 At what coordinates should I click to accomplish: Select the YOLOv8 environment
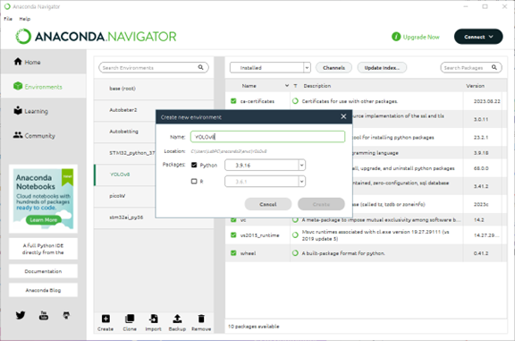click(125, 175)
